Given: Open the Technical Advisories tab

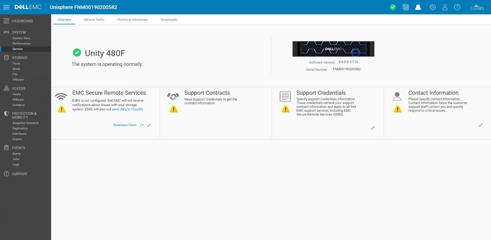Looking at the screenshot, I should [132, 20].
